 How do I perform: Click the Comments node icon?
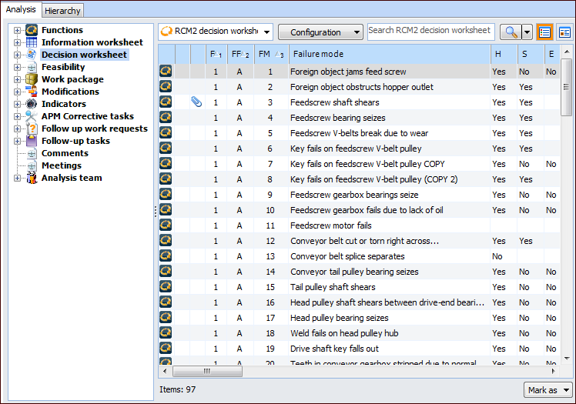tap(32, 153)
